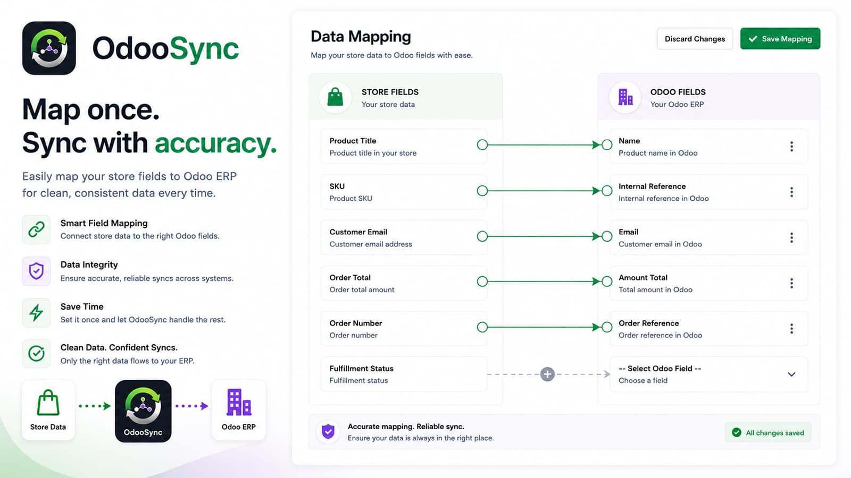Screen dimensions: 851x478
Task: Click the SKU store field connector circle
Action: (482, 191)
